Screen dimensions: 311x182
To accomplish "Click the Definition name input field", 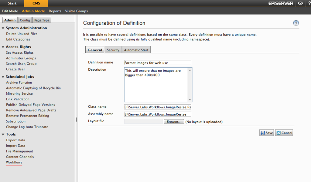I will coord(157,63).
